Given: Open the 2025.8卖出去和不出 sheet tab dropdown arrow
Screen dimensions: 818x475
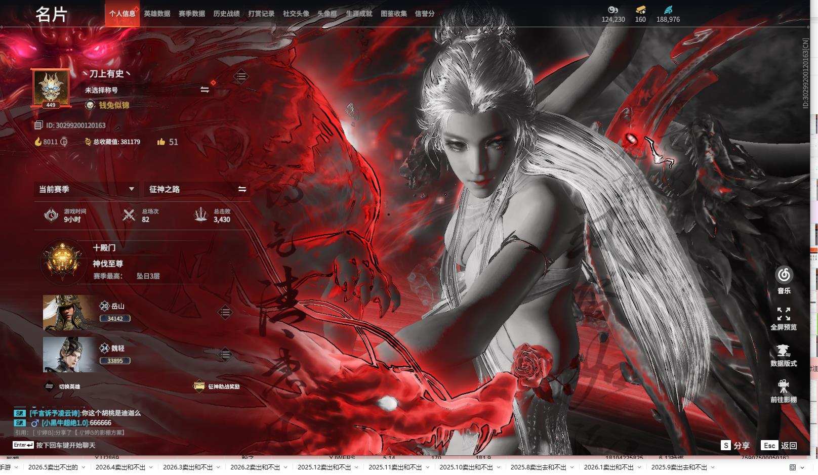Looking at the screenshot, I should pos(572,467).
